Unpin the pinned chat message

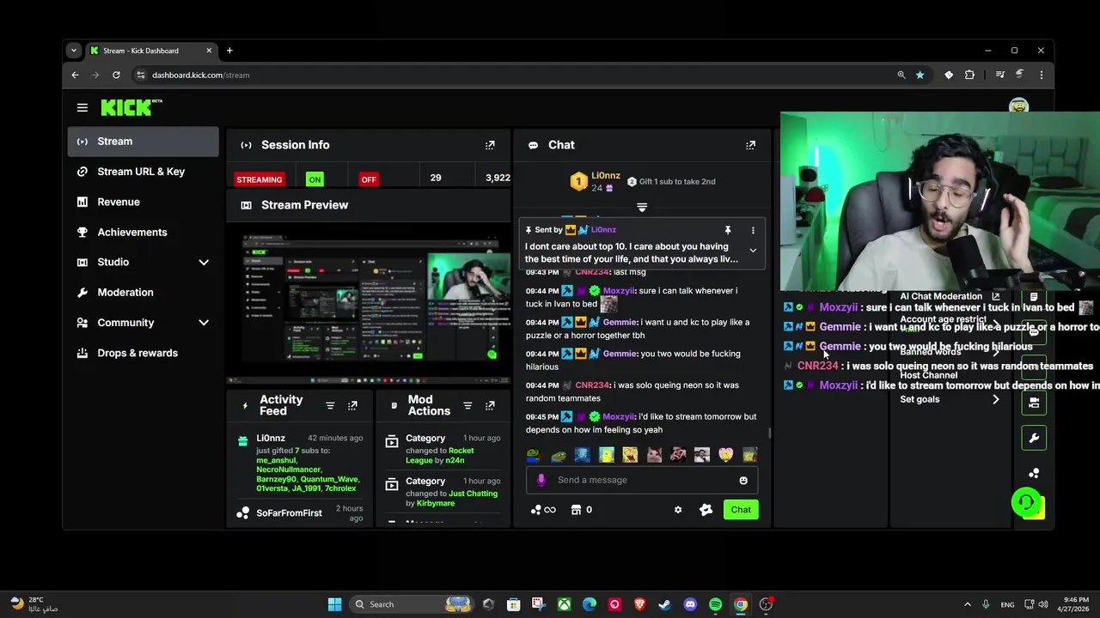coord(727,230)
